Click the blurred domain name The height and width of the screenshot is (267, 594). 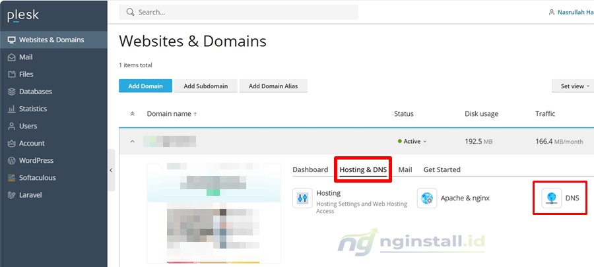click(x=170, y=142)
